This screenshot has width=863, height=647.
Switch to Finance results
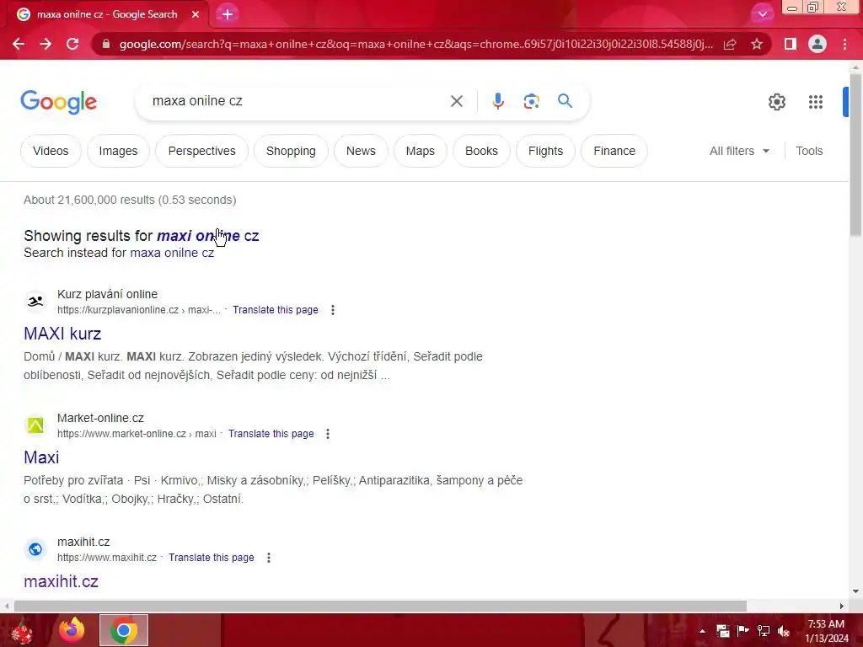click(x=614, y=151)
